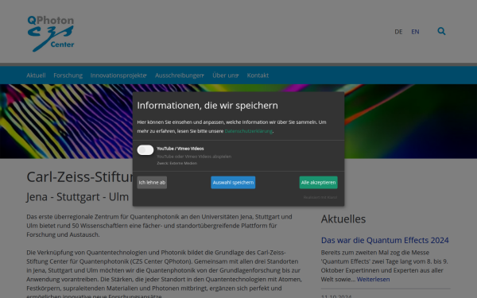Switch language to EN
The width and height of the screenshot is (477, 298).
pyautogui.click(x=415, y=32)
